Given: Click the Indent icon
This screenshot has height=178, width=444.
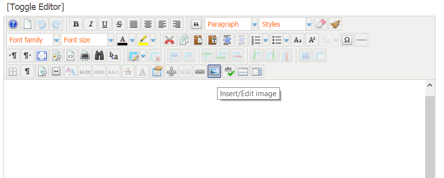Looking at the screenshot, I should coord(227,40).
